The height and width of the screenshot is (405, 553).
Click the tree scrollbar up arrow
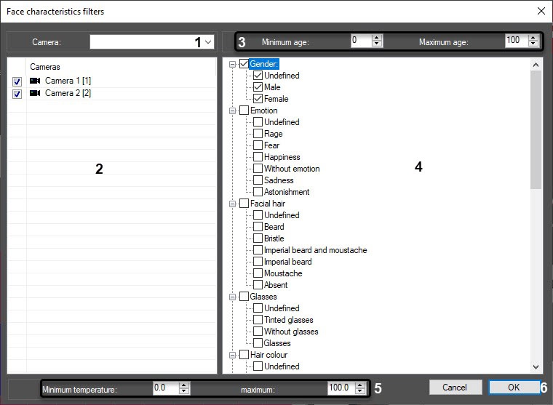(x=536, y=65)
